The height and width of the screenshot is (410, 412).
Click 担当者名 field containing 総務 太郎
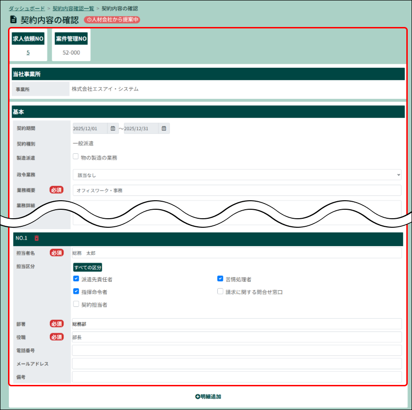tap(237, 253)
